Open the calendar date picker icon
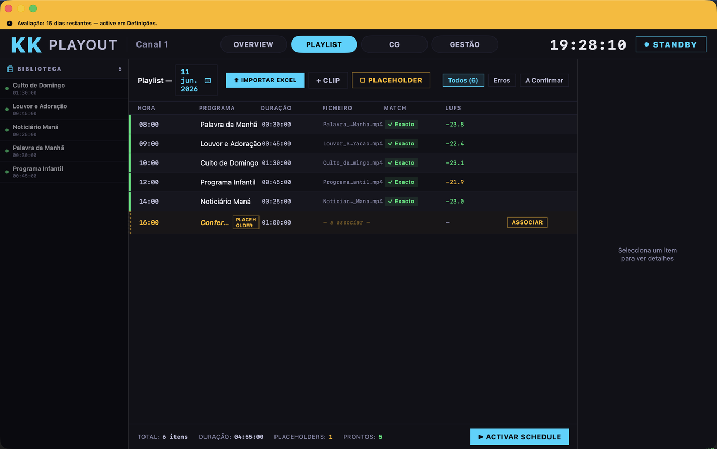Image resolution: width=717 pixels, height=449 pixels. [x=208, y=80]
